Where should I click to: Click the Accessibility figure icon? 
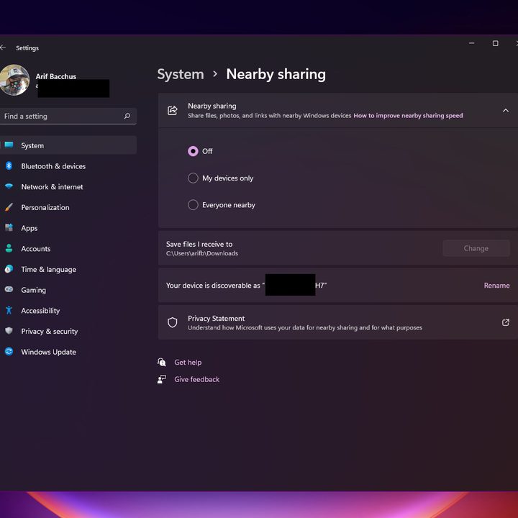[x=9, y=310]
